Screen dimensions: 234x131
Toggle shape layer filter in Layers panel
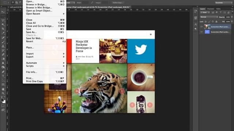pos(224,12)
